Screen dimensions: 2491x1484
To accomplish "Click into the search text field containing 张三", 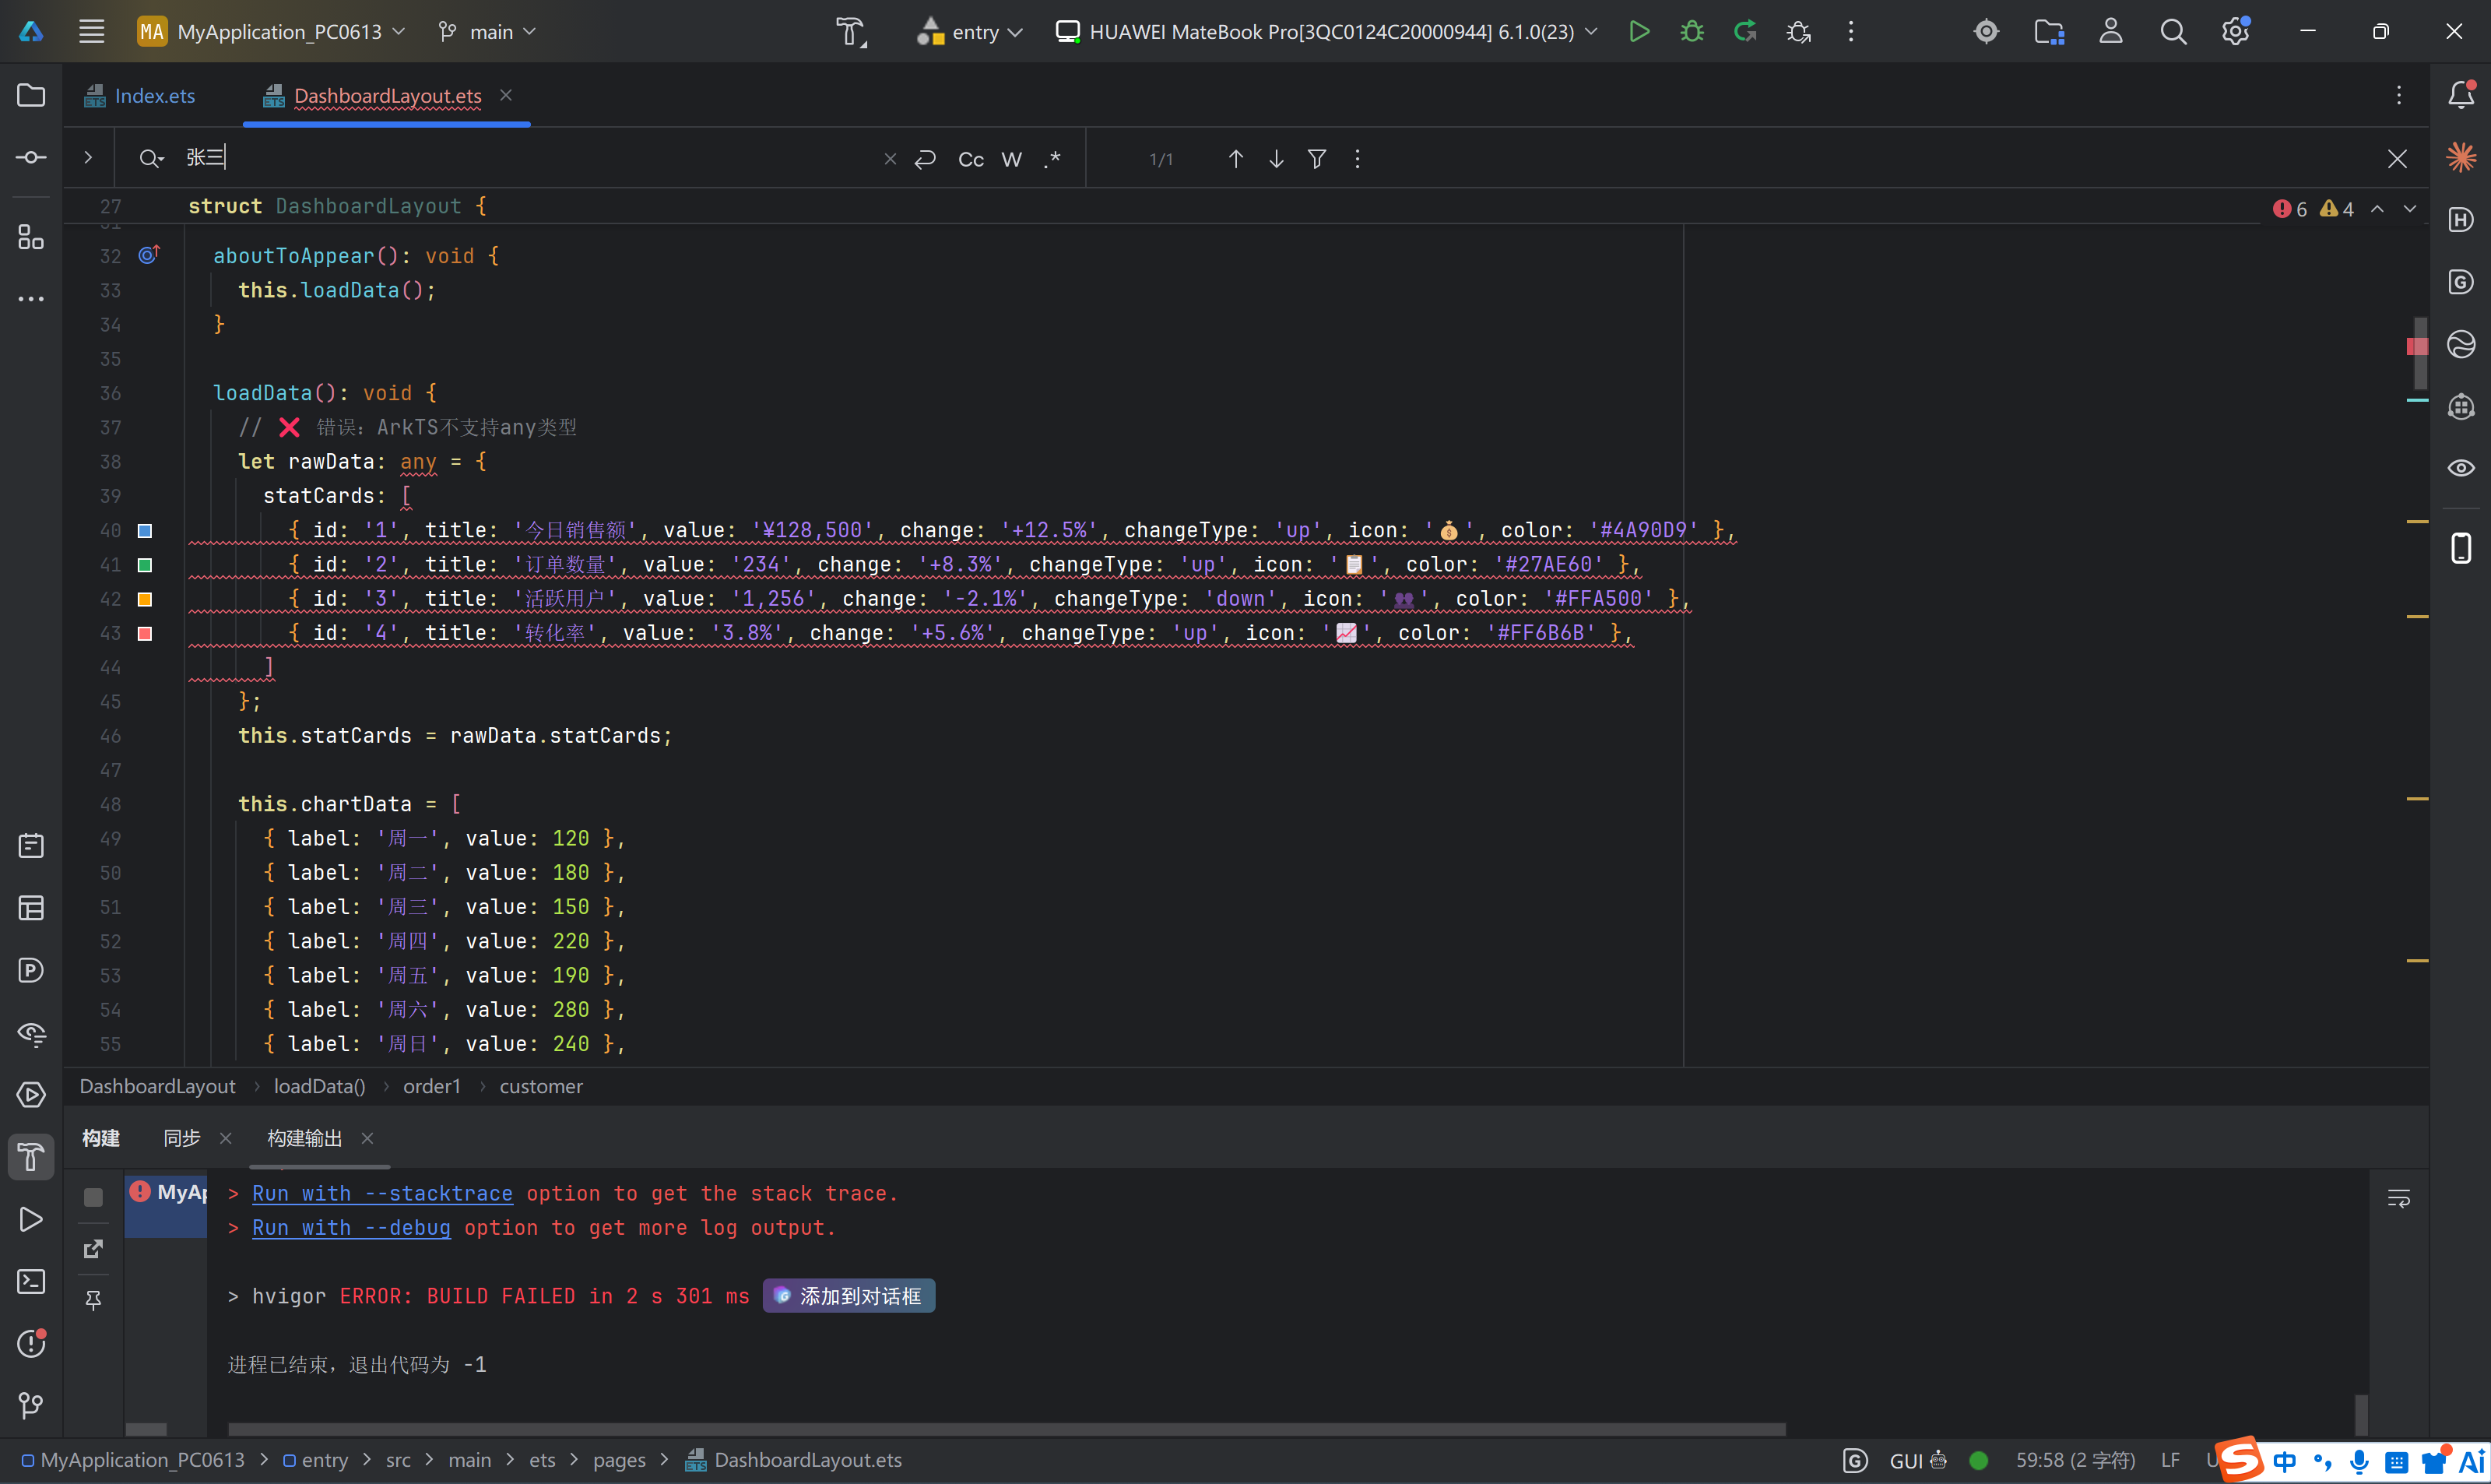I will point(530,158).
